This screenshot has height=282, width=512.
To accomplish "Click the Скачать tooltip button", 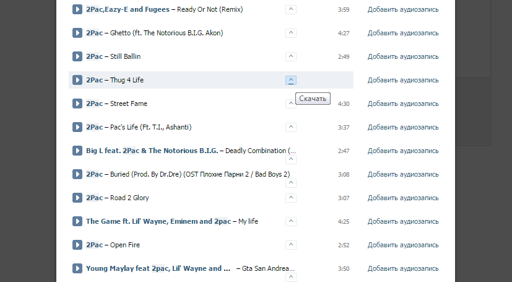I will coord(313,99).
